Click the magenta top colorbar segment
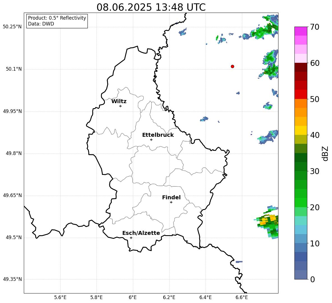332x303 pixels. coord(301,31)
